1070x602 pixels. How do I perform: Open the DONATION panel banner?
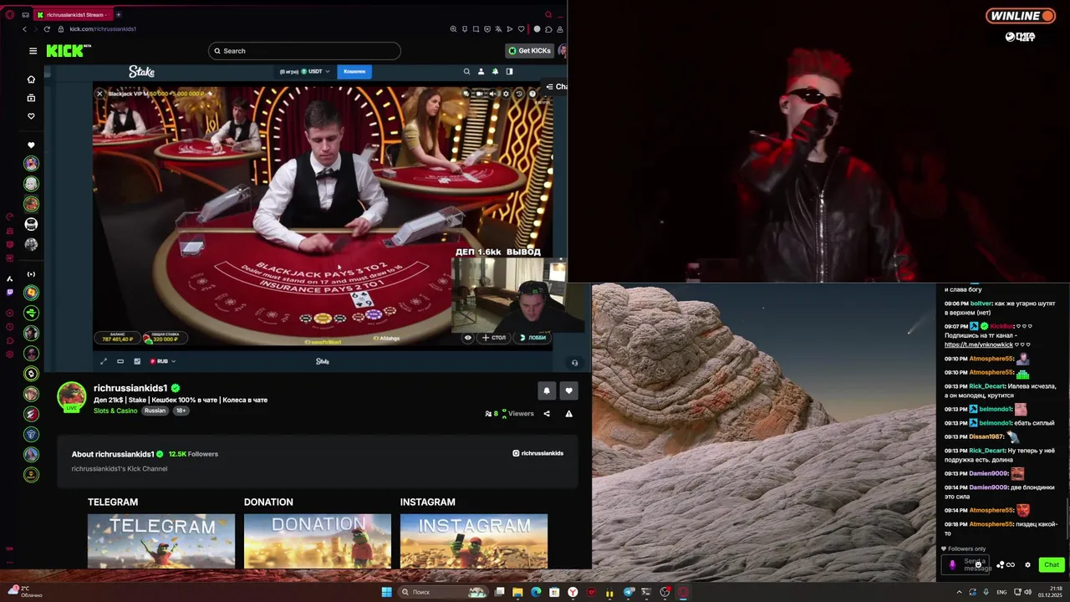[x=318, y=541]
